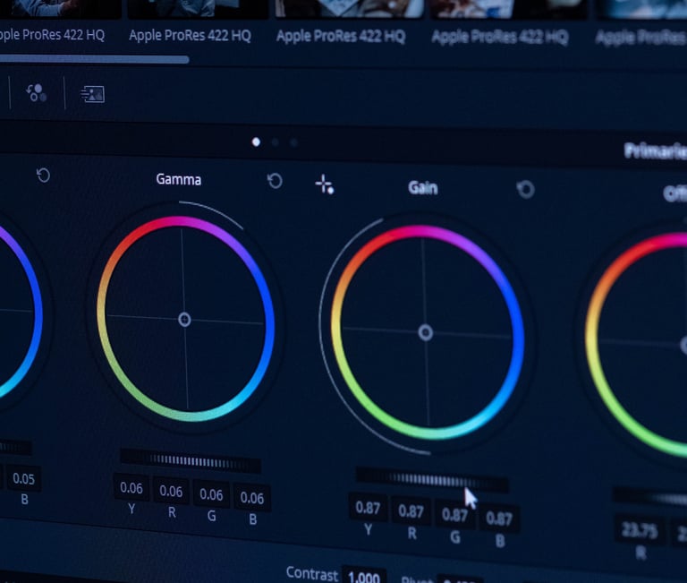Select the Offset R value 23.75
This screenshot has width=687, height=583.
click(640, 531)
